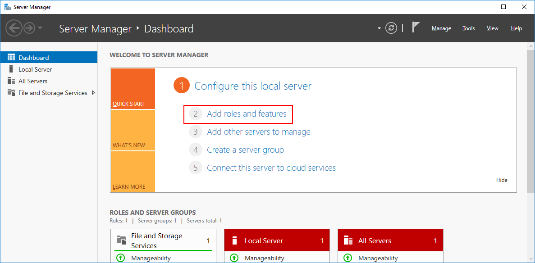The width and height of the screenshot is (535, 263).
Task: Click the red server icon on the All Servers tile
Action: [x=348, y=240]
